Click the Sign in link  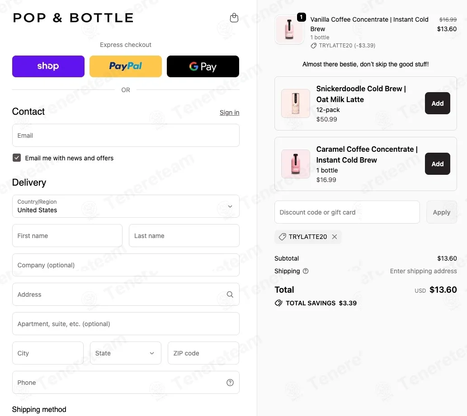click(229, 112)
